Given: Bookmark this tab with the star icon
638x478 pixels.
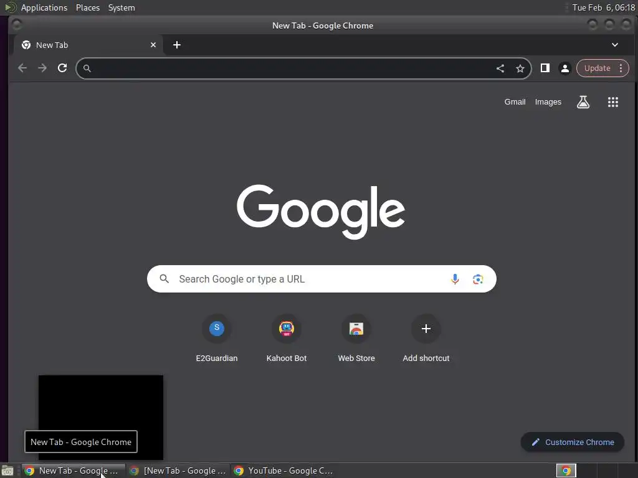Looking at the screenshot, I should coord(520,68).
